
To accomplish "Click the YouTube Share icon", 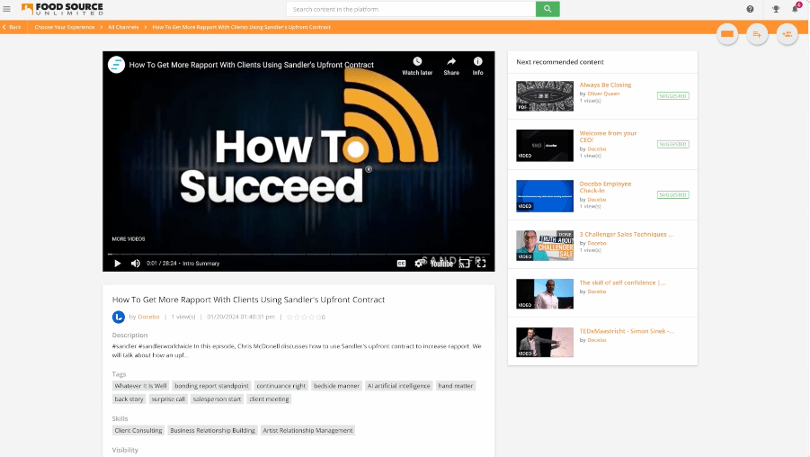I will 451,66.
